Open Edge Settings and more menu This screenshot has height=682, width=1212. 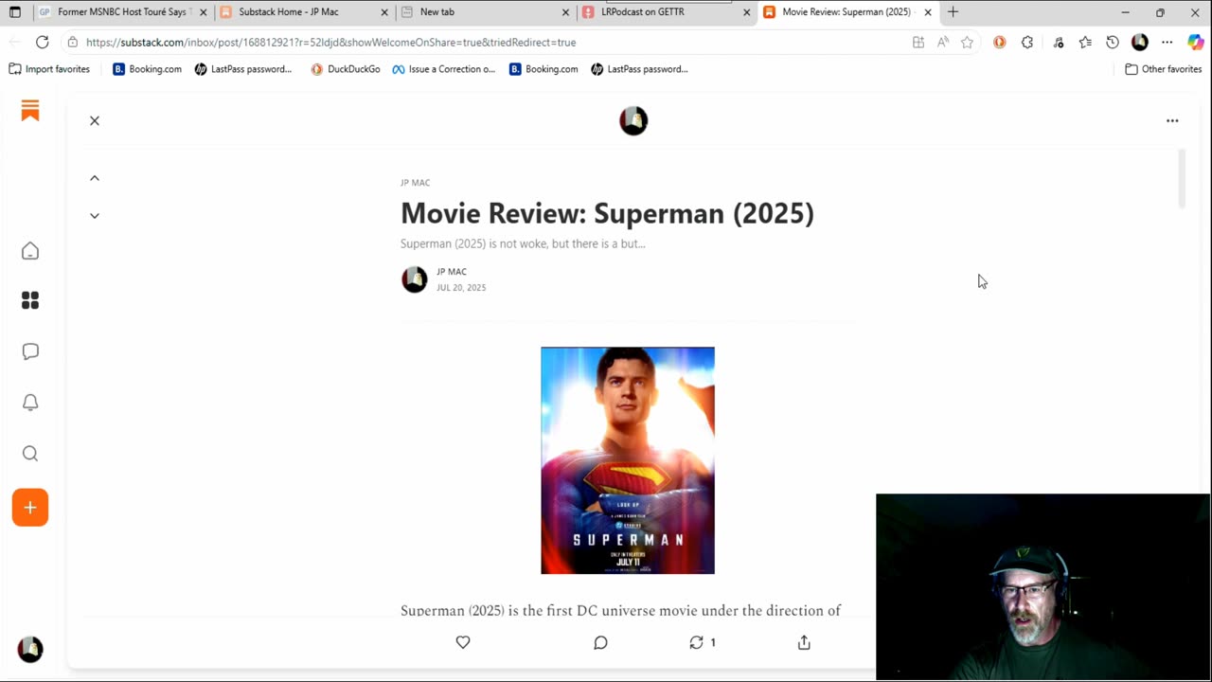coord(1167,43)
